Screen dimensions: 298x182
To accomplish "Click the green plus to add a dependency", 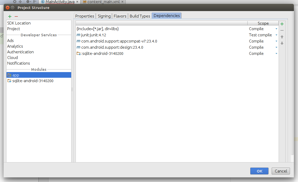I will coord(282,24).
